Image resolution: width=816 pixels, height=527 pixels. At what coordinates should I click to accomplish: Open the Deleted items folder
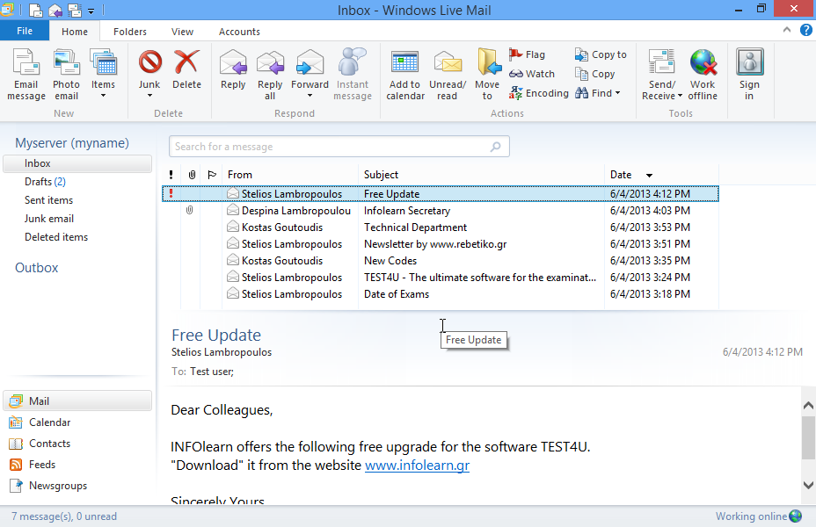56,237
